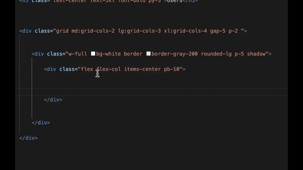
Task: Click the bg-white color swatch
Action: point(93,53)
